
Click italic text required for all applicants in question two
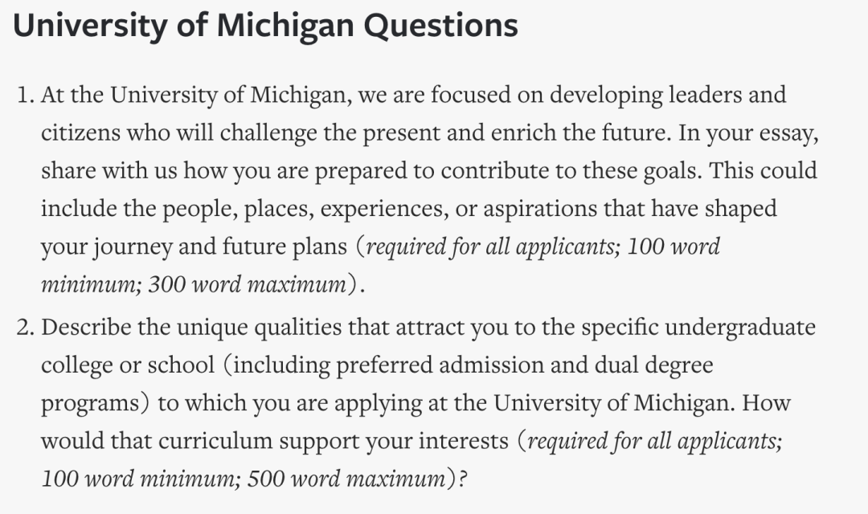652,441
